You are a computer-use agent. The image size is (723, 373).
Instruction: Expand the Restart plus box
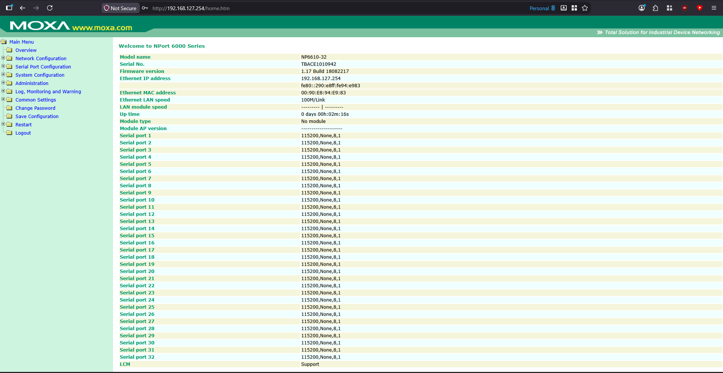pos(3,124)
